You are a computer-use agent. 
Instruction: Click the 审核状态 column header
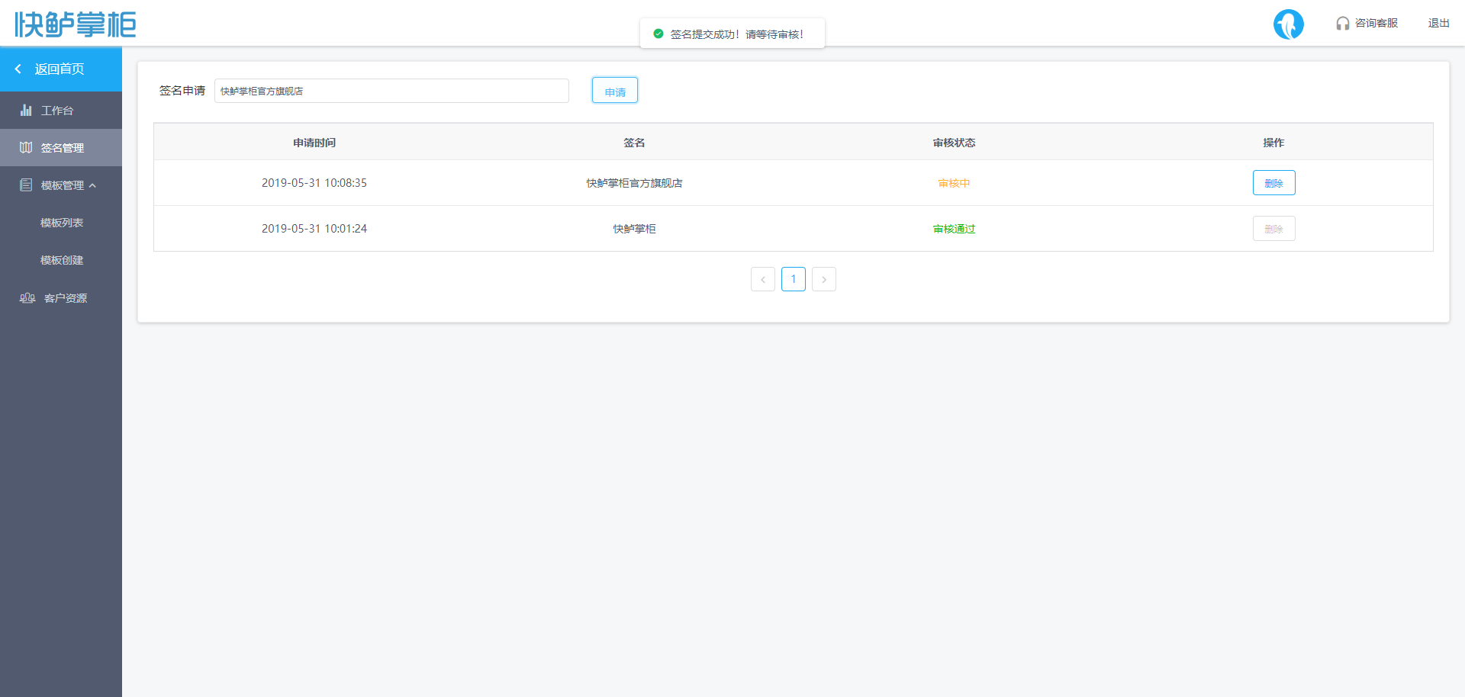point(954,143)
